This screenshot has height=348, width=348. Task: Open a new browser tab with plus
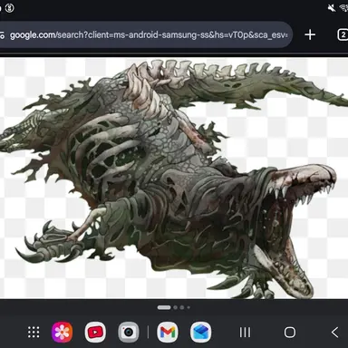pyautogui.click(x=310, y=34)
